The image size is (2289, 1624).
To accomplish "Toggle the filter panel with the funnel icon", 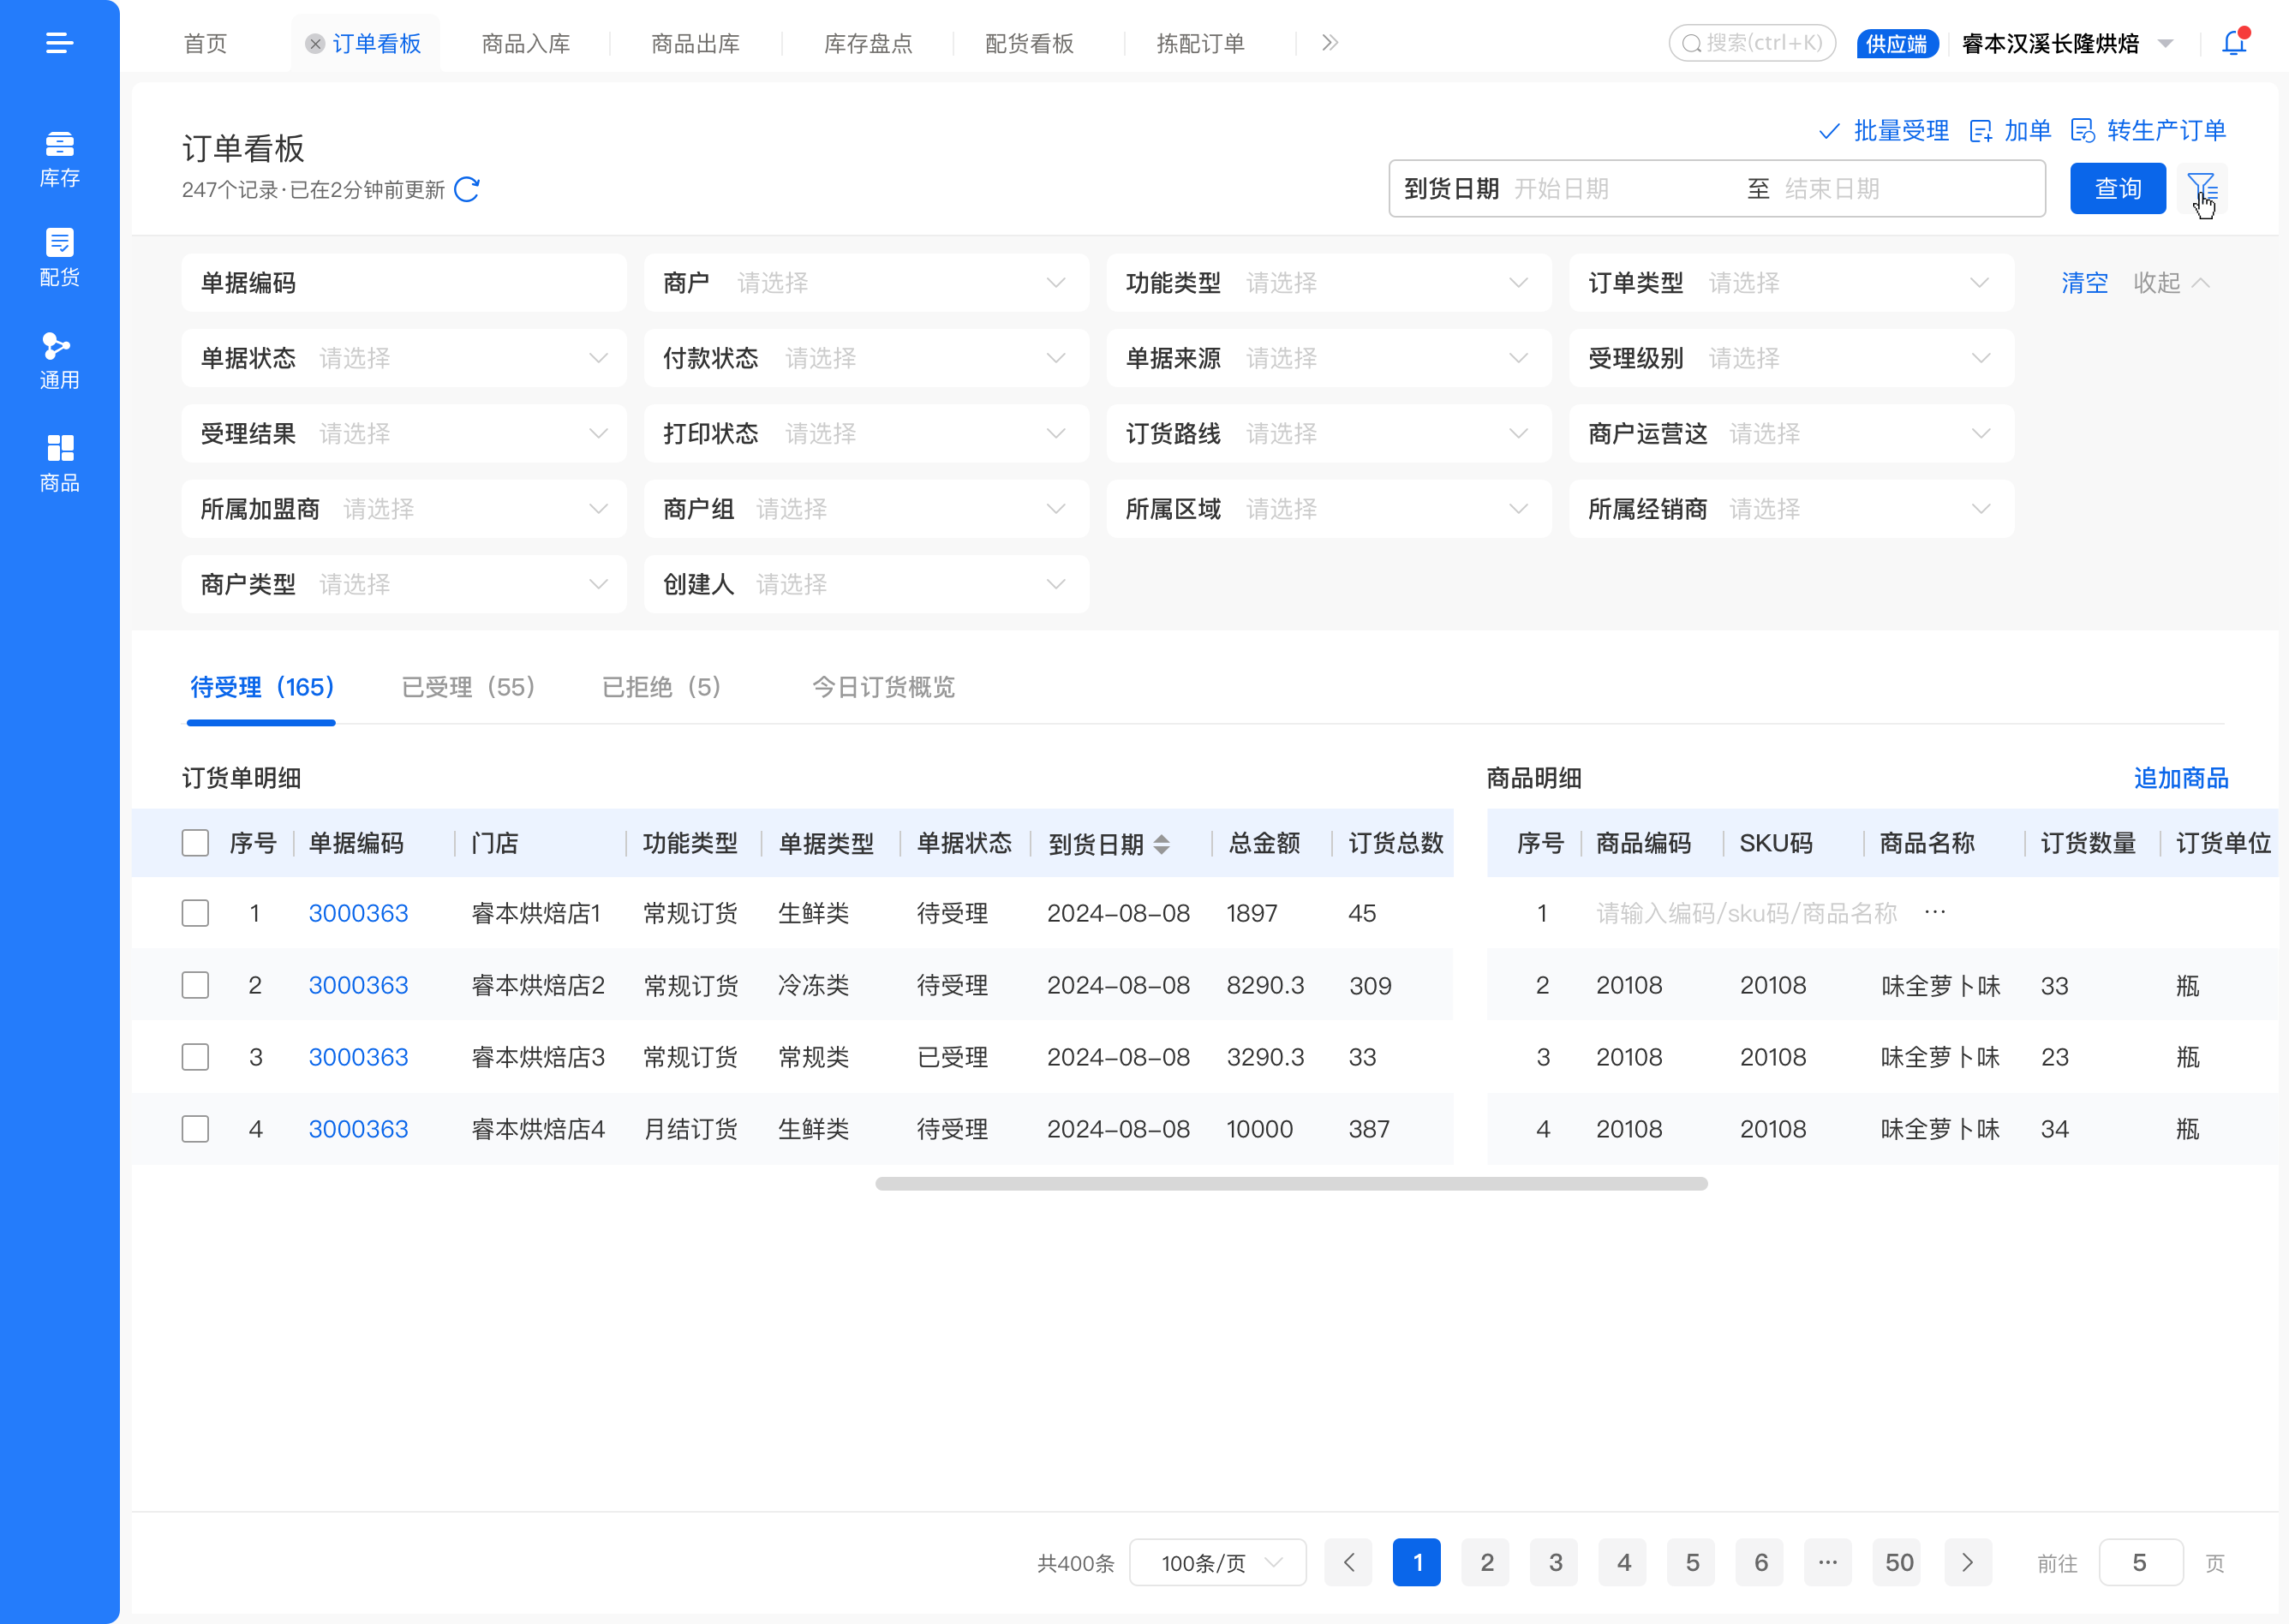I will pos(2202,188).
